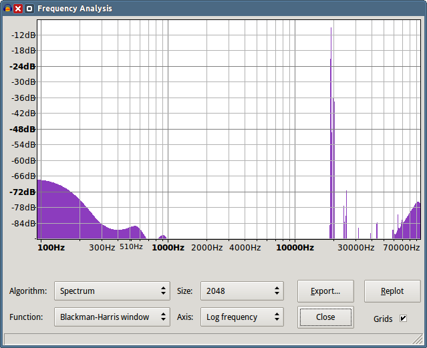This screenshot has height=348, width=427.
Task: Click the Export... button
Action: 325,291
